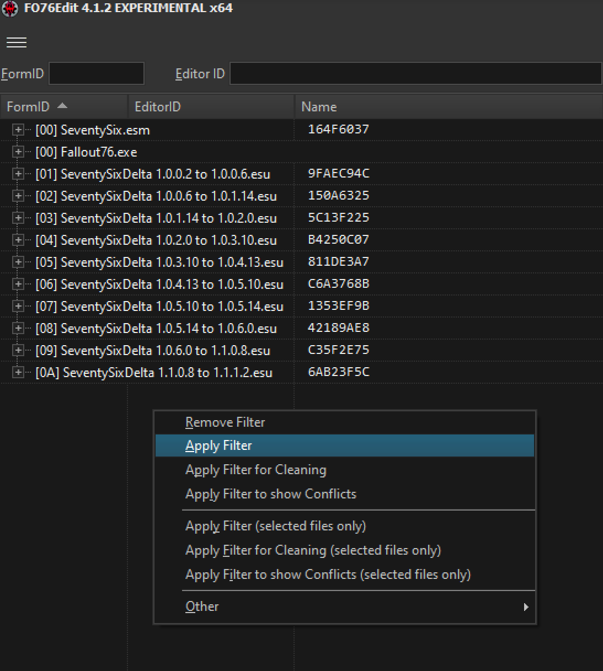The height and width of the screenshot is (671, 603).
Task: Click name value 811DE3A7
Action: pyautogui.click(x=338, y=261)
